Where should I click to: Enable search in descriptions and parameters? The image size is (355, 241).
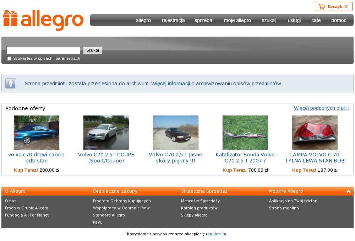9,58
